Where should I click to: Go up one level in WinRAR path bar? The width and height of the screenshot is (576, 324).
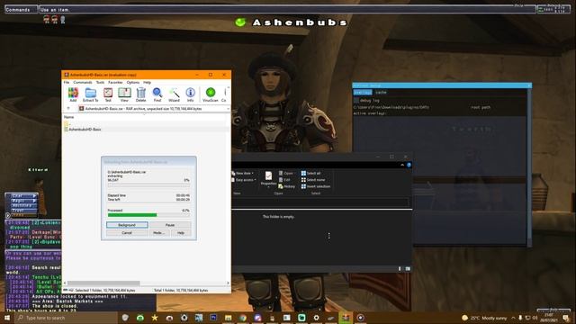point(68,109)
